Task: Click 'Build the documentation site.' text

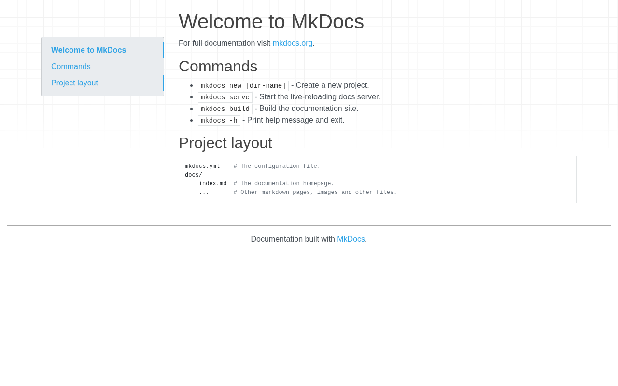Action: pyautogui.click(x=309, y=109)
